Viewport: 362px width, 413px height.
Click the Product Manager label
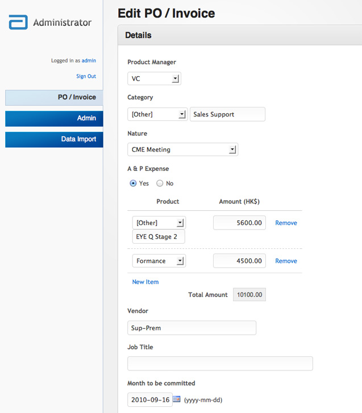[x=152, y=62]
